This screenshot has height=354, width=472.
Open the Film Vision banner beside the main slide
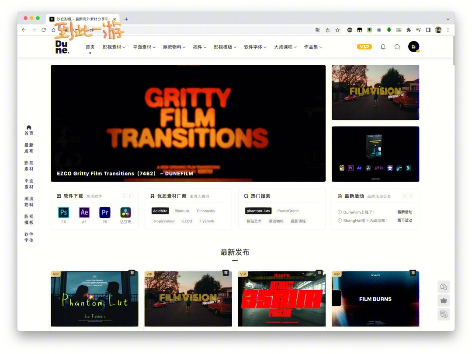pos(375,92)
